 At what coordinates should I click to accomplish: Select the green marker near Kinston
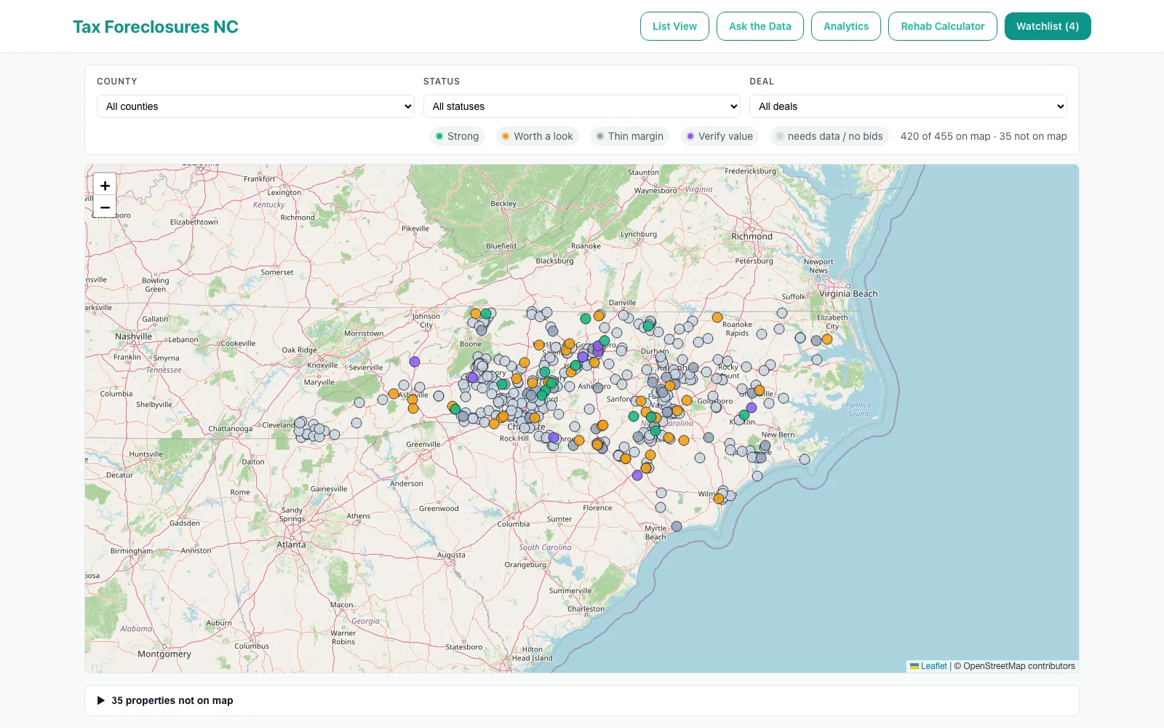pos(744,415)
